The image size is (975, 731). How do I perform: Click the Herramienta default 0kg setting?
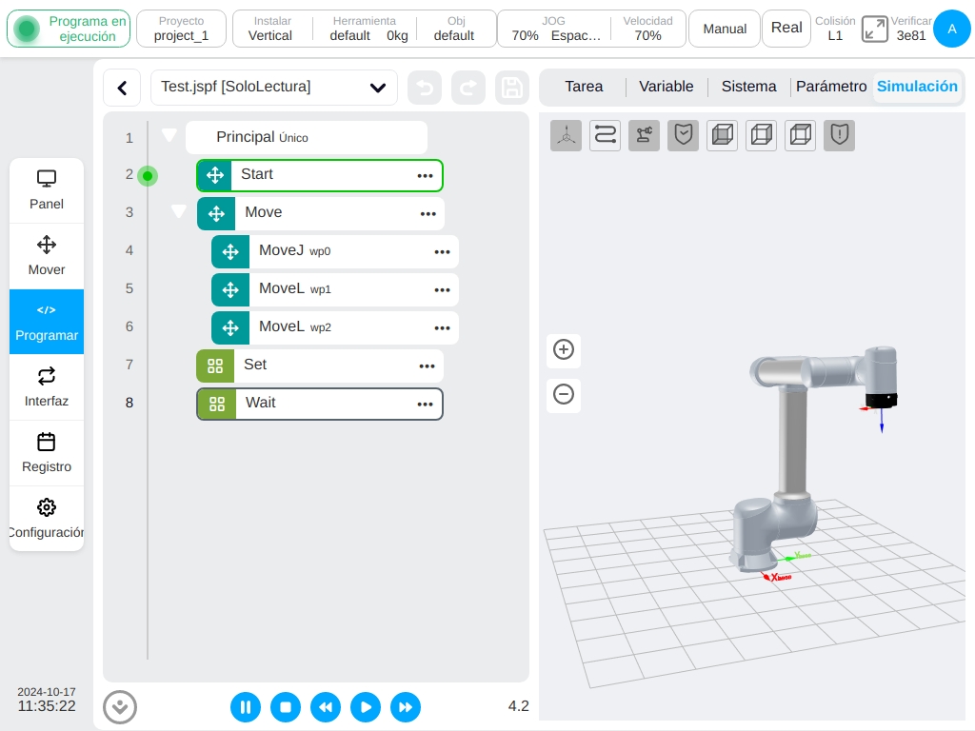tap(365, 29)
